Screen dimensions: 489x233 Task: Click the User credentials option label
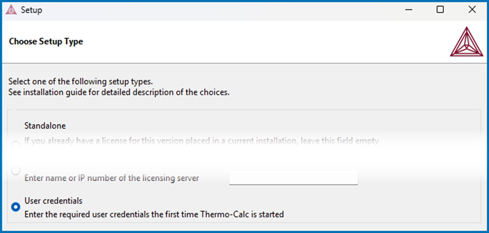(x=53, y=201)
